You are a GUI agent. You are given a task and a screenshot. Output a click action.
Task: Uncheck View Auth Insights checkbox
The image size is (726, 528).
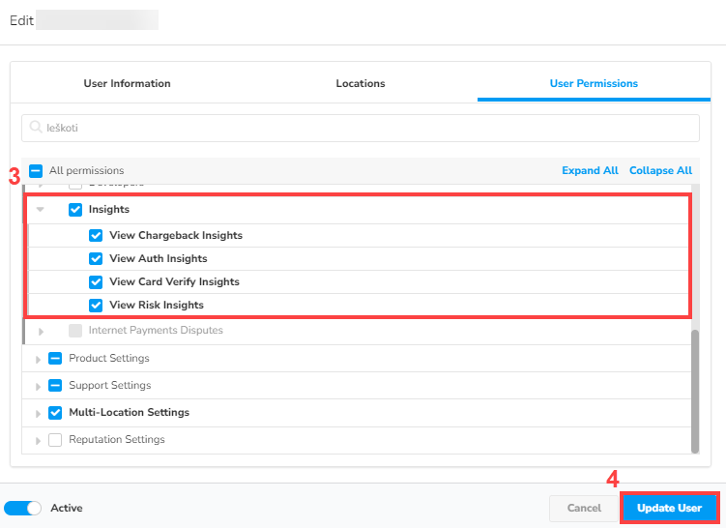coord(96,258)
